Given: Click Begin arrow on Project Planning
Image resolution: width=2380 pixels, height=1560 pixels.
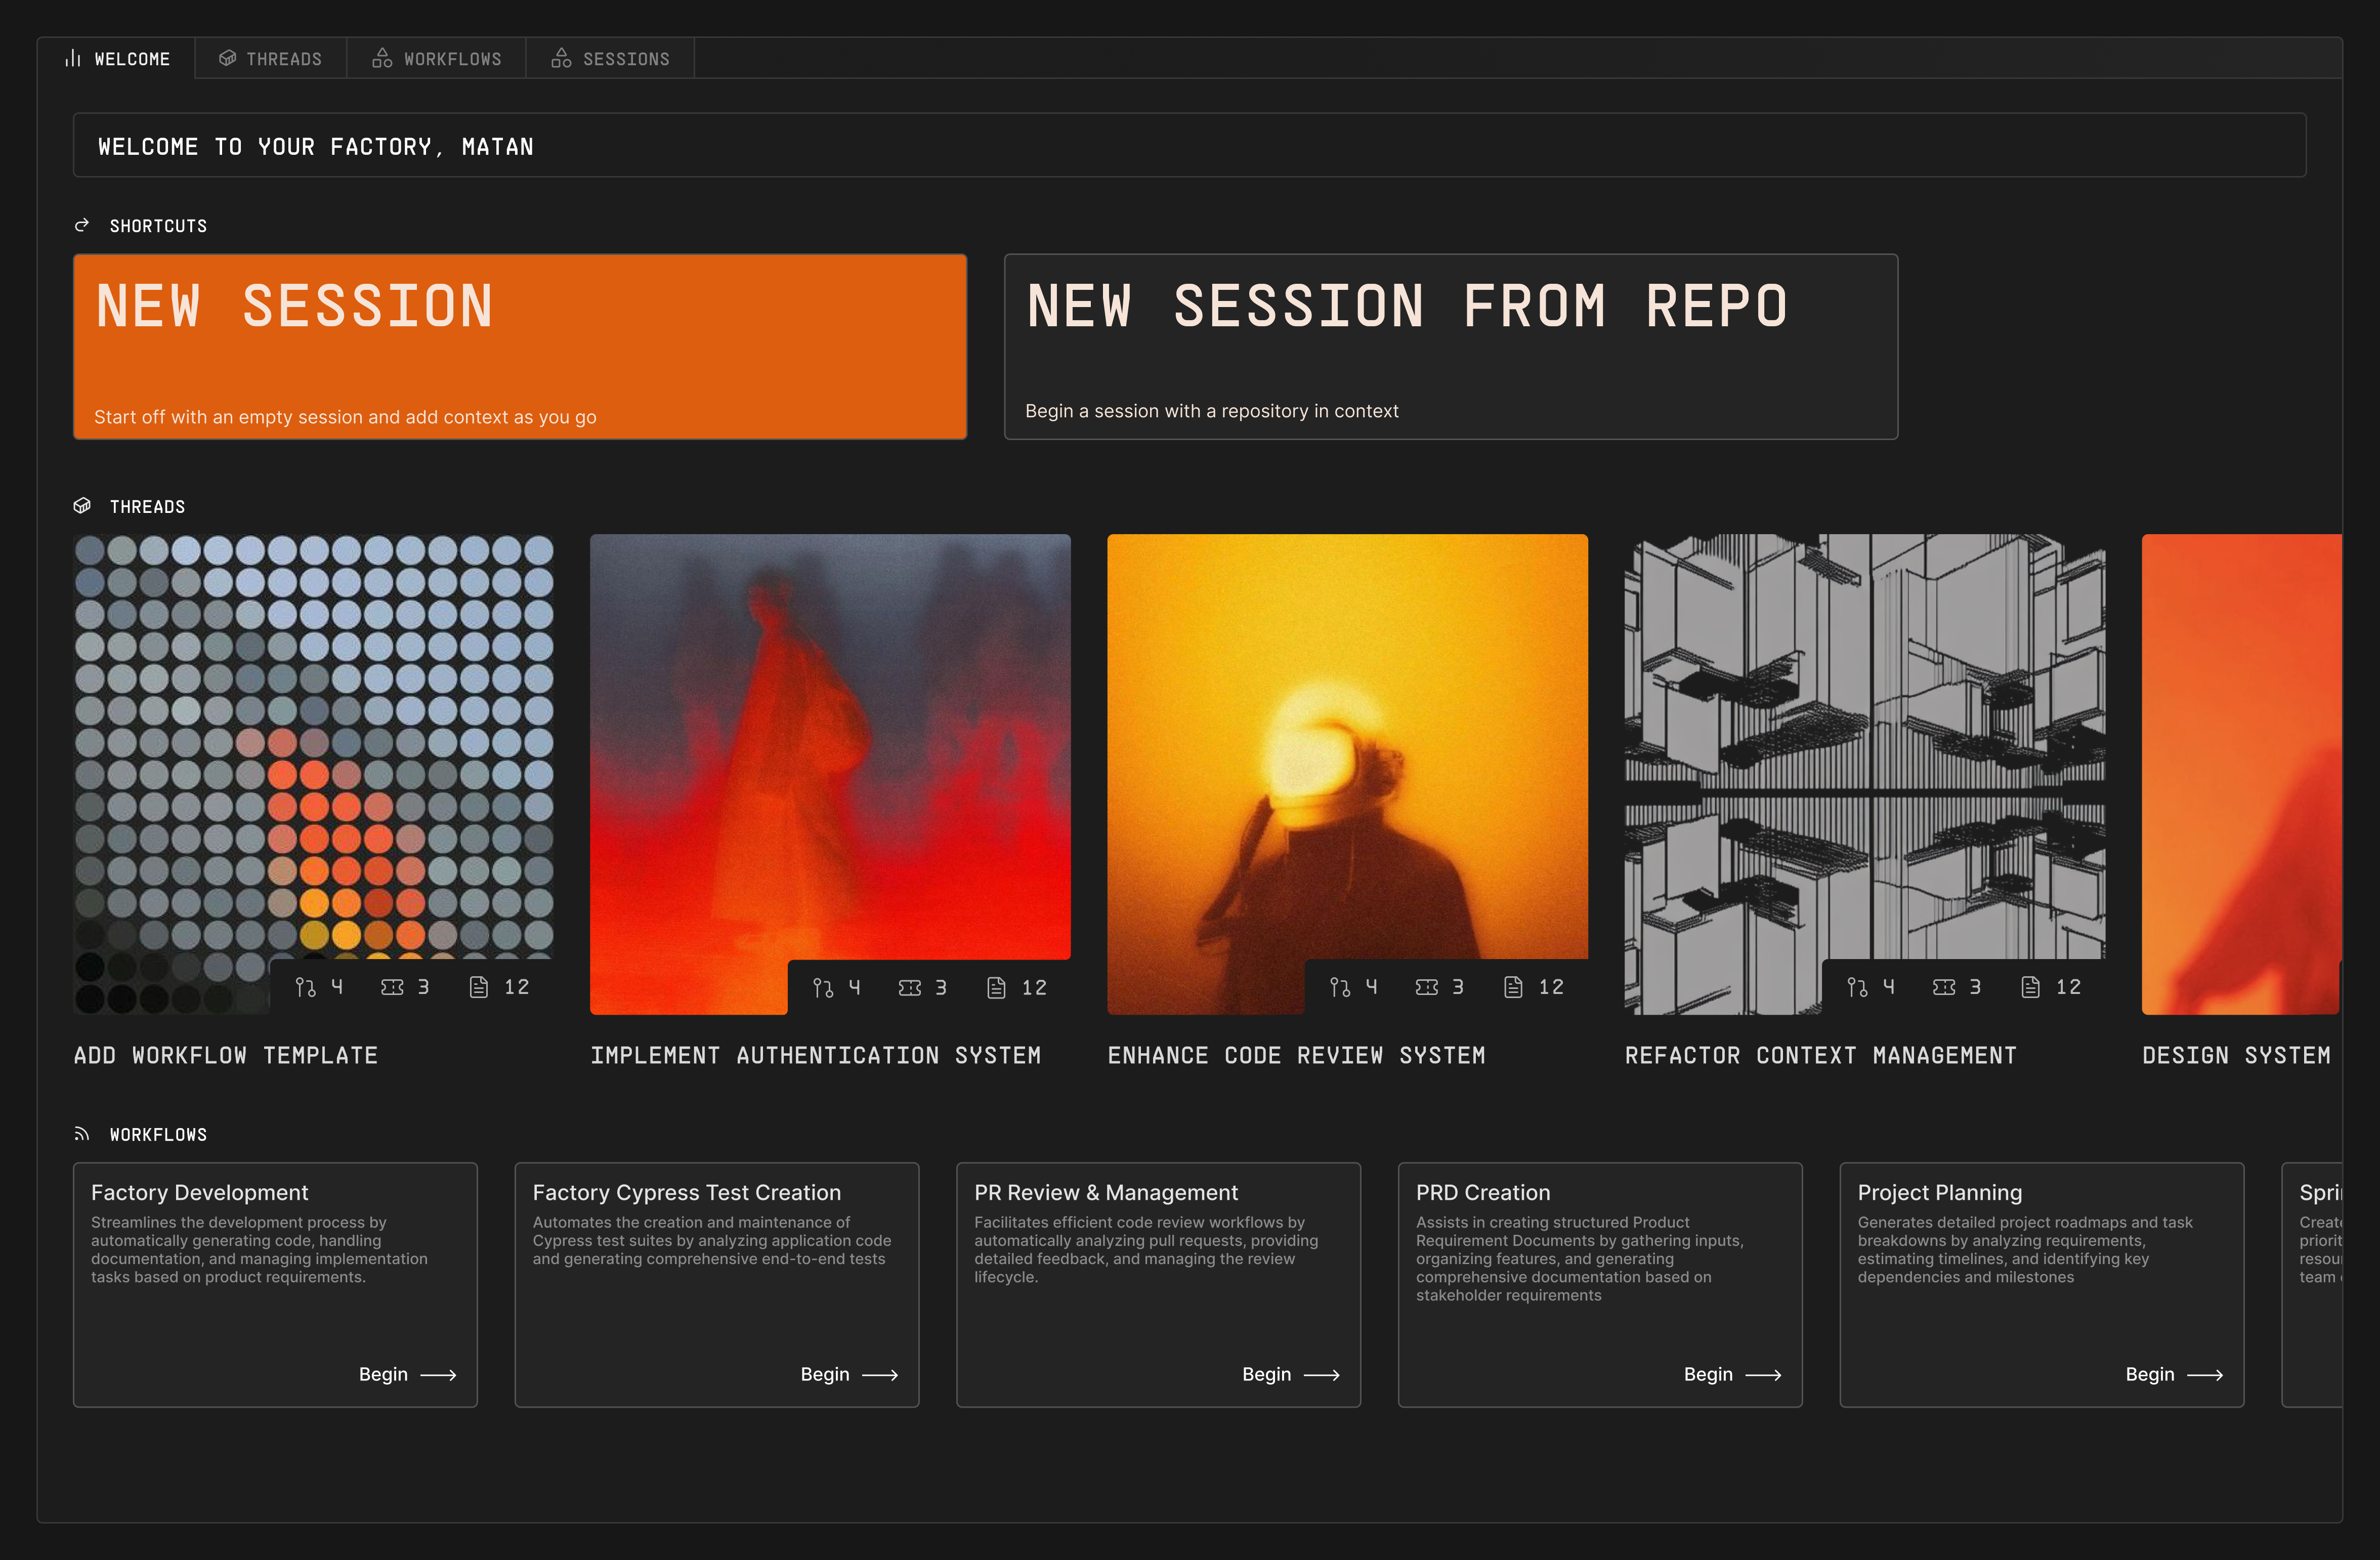Looking at the screenshot, I should coord(2204,1375).
